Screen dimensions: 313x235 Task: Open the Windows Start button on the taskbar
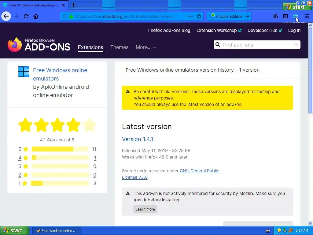pyautogui.click(x=15, y=231)
